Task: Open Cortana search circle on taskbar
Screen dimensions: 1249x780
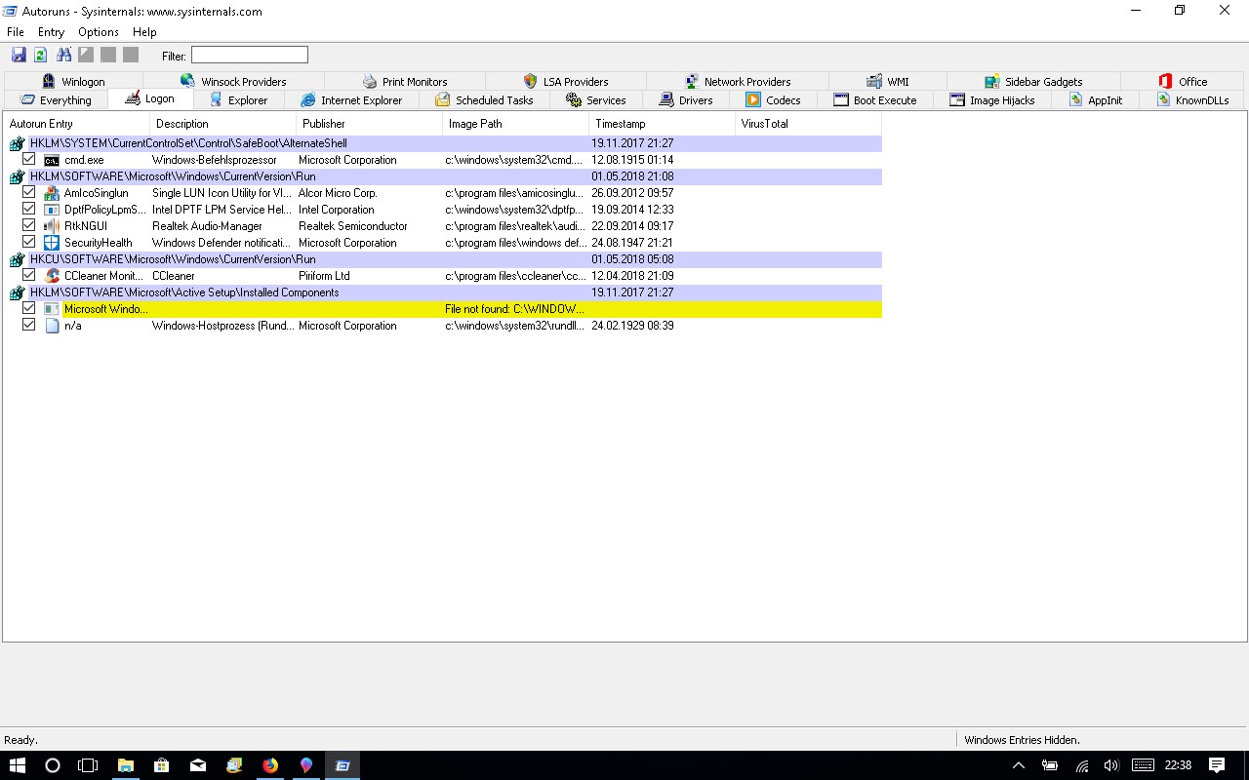Action: [x=53, y=765]
